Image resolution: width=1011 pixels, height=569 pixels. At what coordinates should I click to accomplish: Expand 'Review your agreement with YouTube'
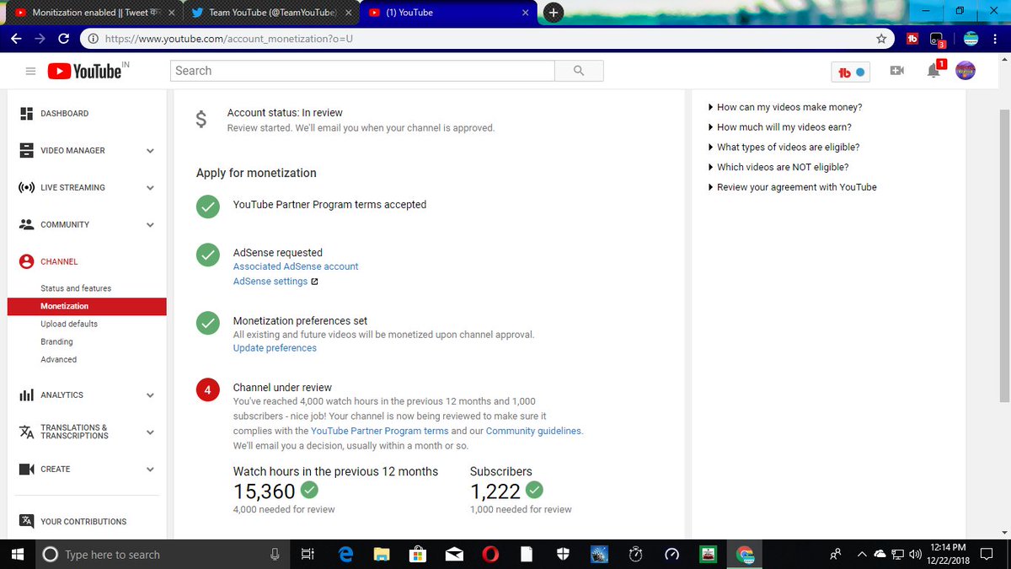(x=793, y=187)
